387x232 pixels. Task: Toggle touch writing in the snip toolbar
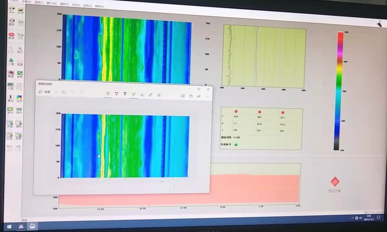(x=108, y=94)
